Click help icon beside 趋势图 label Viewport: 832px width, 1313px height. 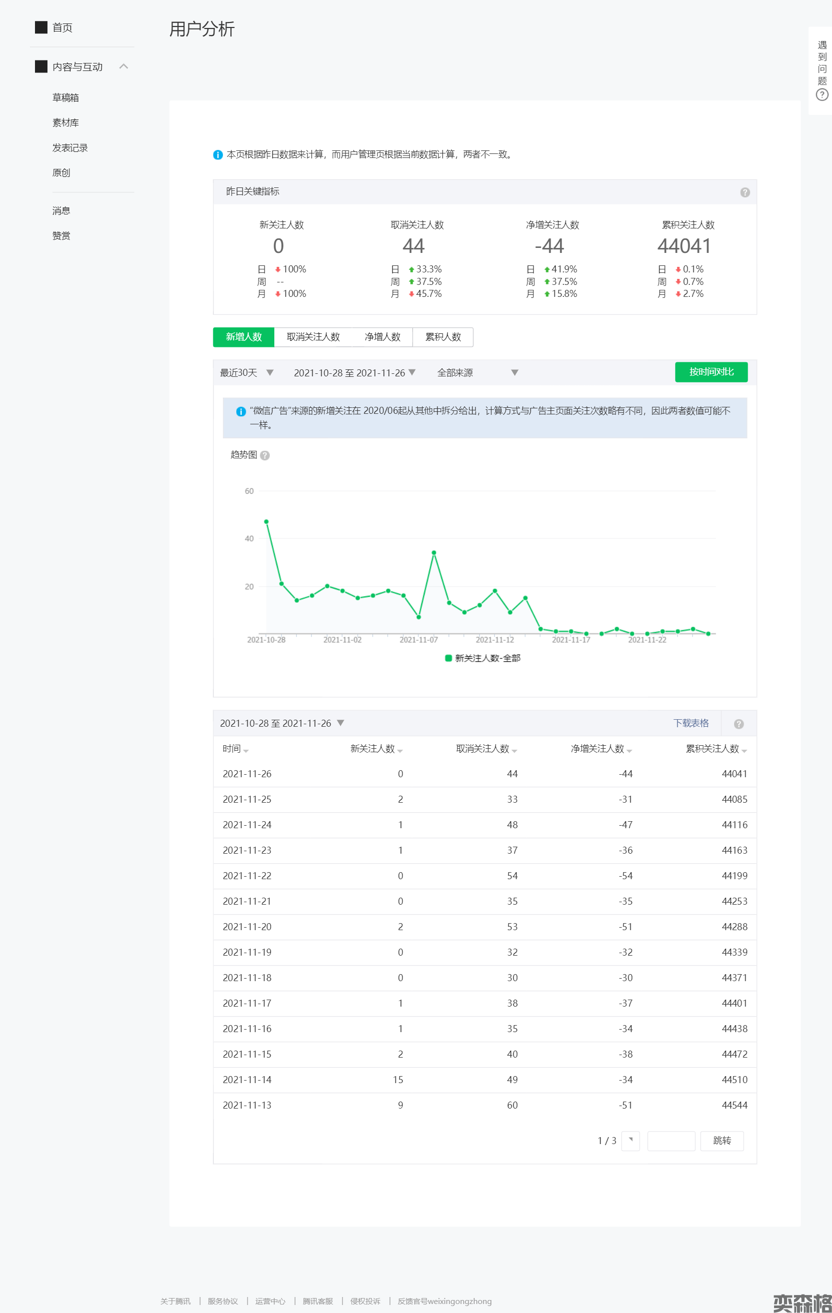(x=265, y=455)
